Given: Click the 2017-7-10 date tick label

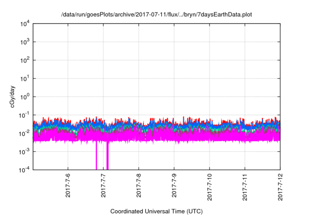Looking at the screenshot, I should coord(209,187).
